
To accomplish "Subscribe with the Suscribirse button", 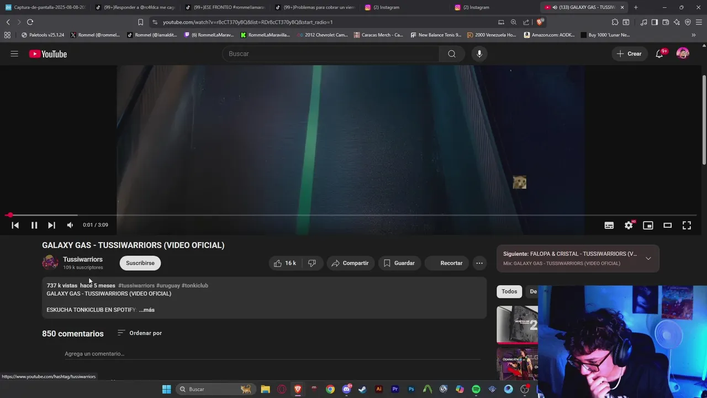I will [x=140, y=263].
